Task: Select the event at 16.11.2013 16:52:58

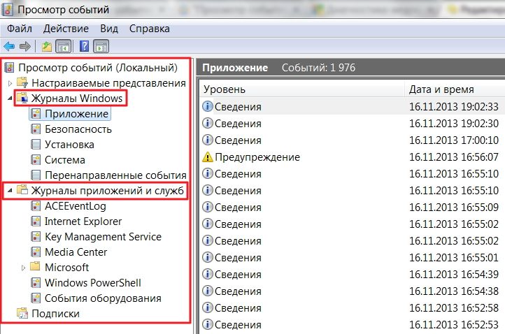Action: (x=353, y=308)
